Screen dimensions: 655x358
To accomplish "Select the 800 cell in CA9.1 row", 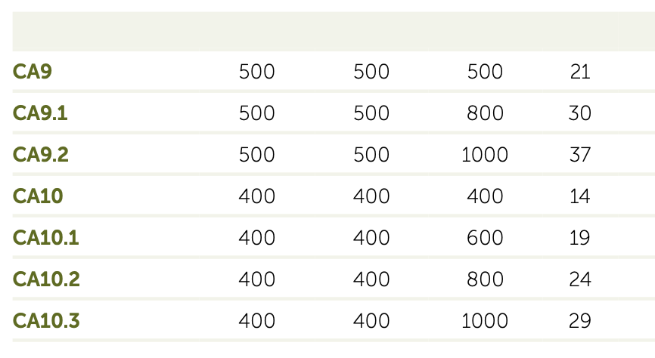I will 485,113.
